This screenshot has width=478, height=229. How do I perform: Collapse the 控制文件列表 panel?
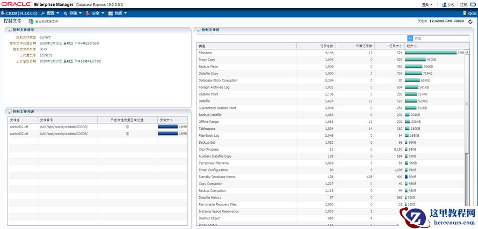[9, 112]
